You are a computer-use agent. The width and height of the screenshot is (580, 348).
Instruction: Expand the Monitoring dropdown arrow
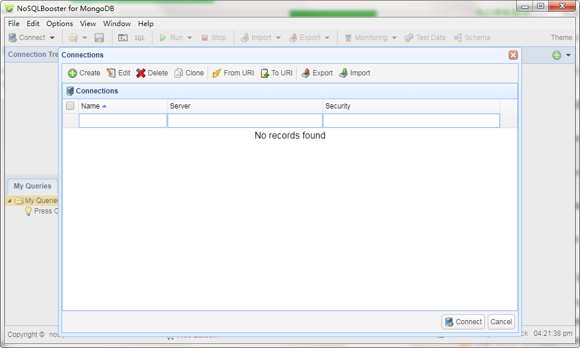394,38
